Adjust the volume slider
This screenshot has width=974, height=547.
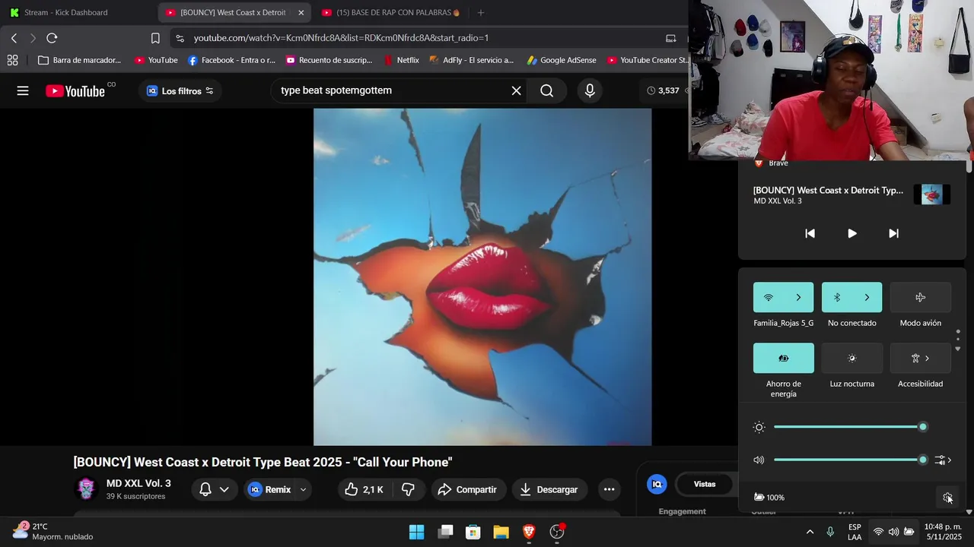pos(848,460)
